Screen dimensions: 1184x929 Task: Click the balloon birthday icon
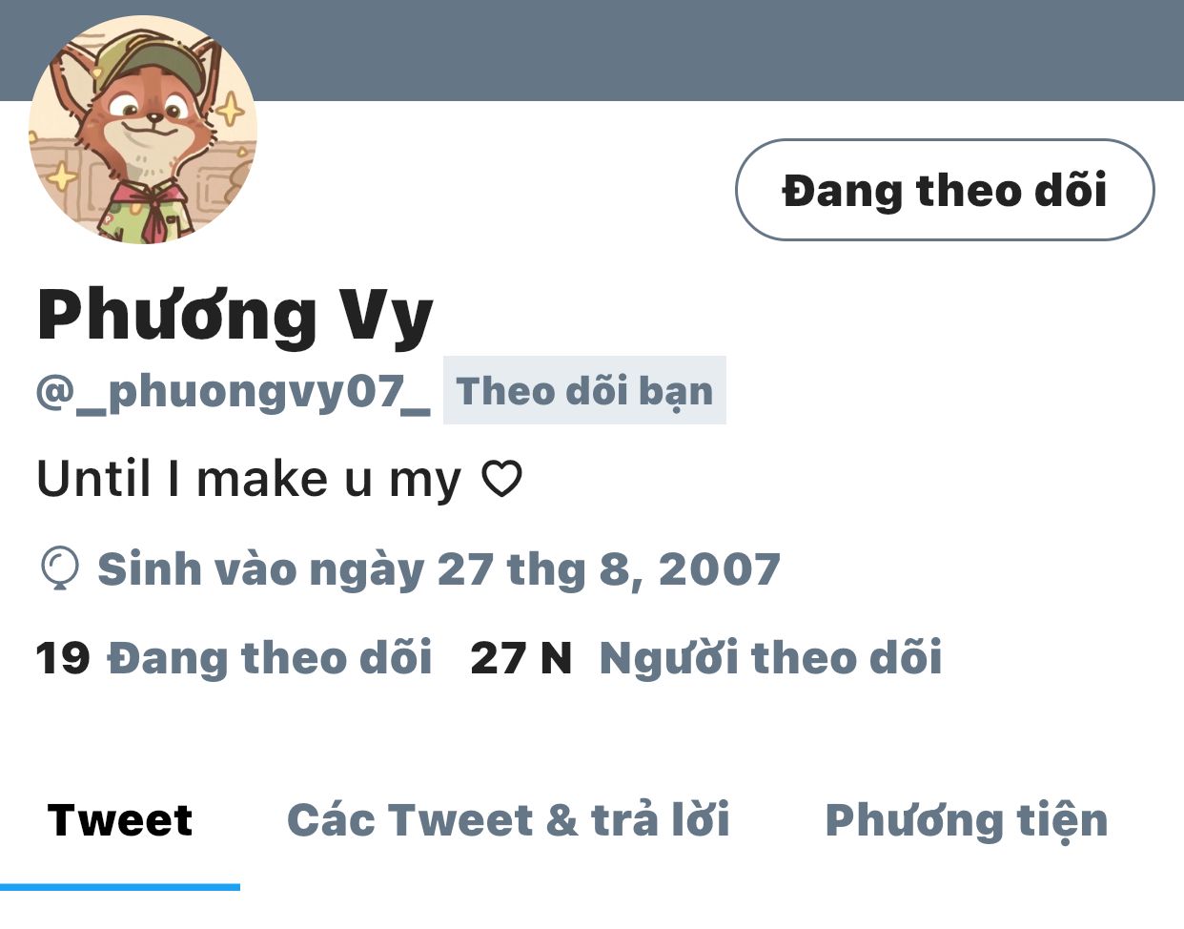pyautogui.click(x=59, y=568)
